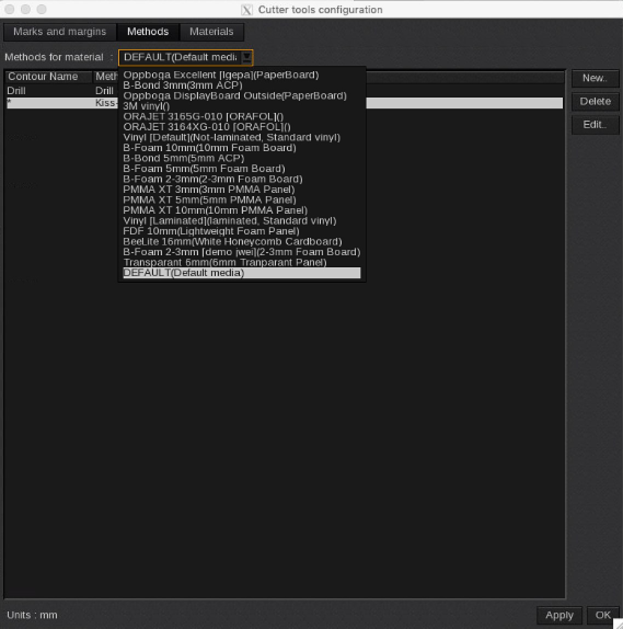Choose Vinyl [Laminated] from the dropdown
The image size is (623, 629).
229,220
